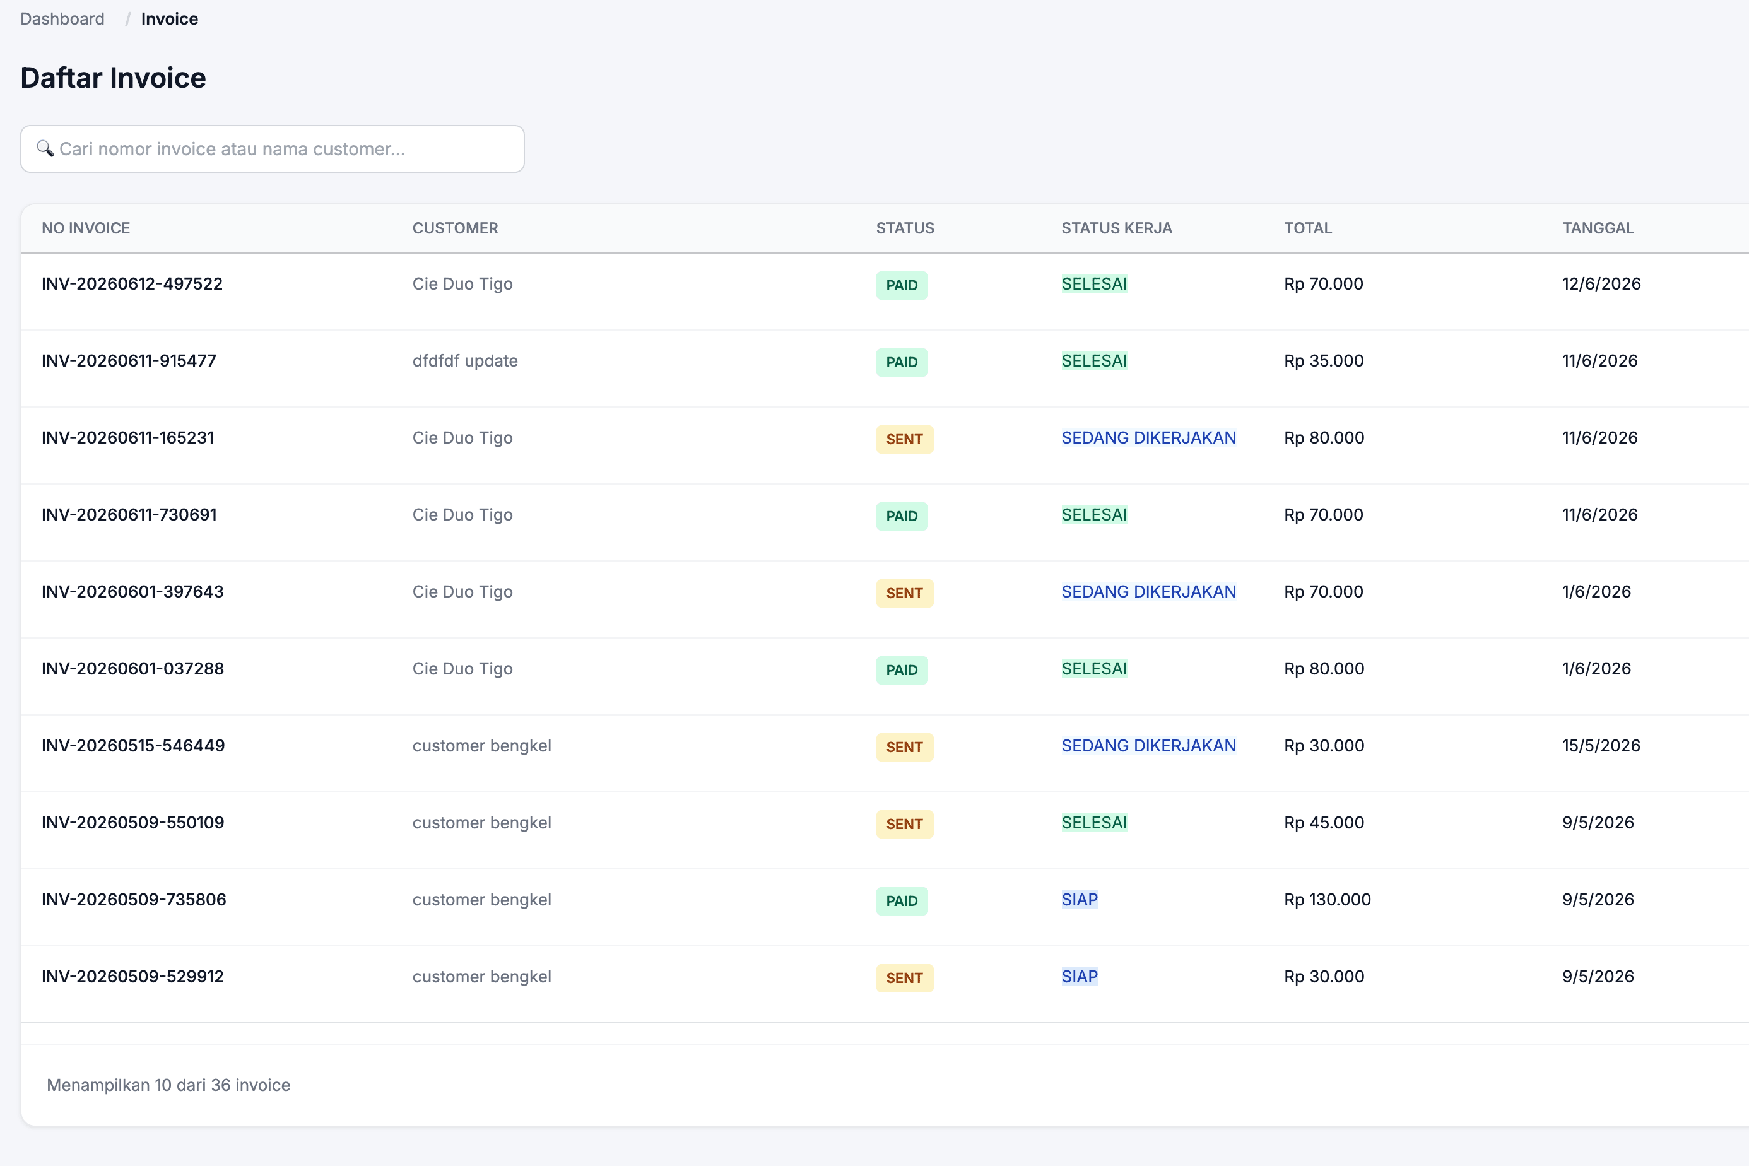This screenshot has height=1166, width=1749.
Task: Click the magnifier icon in search box
Action: click(45, 149)
